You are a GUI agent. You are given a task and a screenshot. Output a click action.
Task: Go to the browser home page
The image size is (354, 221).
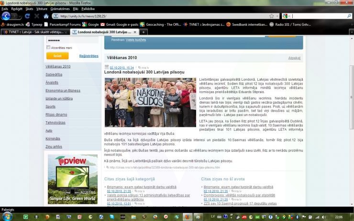click(46, 16)
